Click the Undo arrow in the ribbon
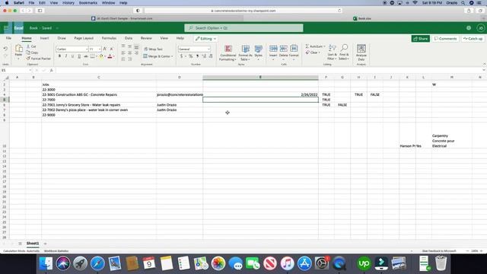Screen dimensions: 487x274 (x=5, y=49)
